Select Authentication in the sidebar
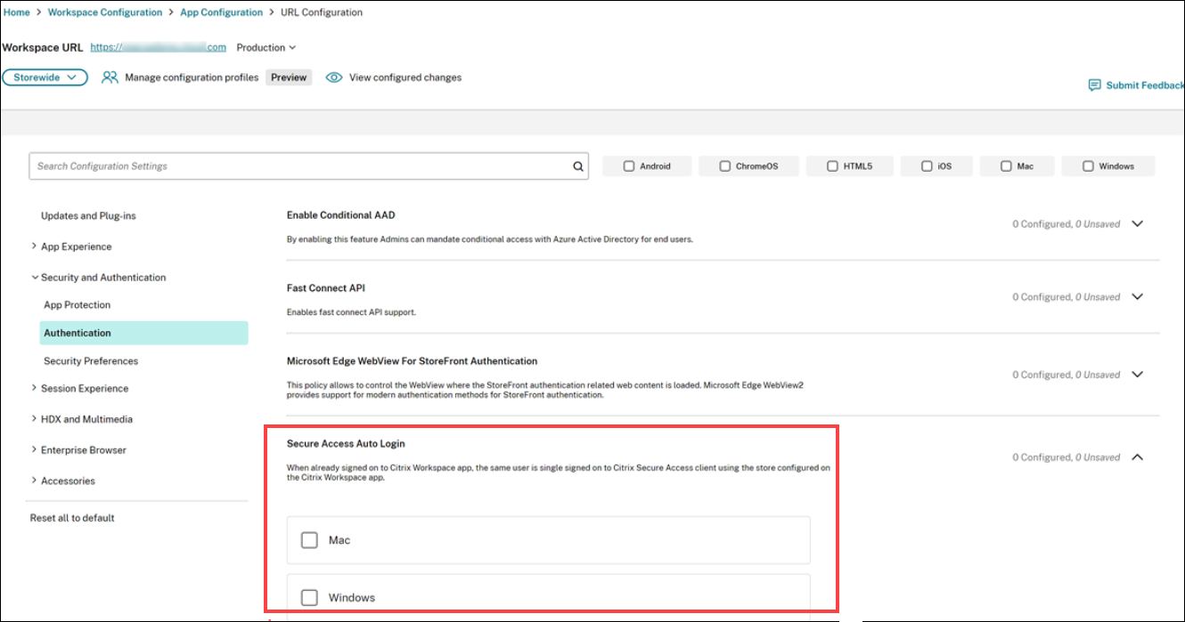Screen dimensions: 1185x622 tap(78, 333)
